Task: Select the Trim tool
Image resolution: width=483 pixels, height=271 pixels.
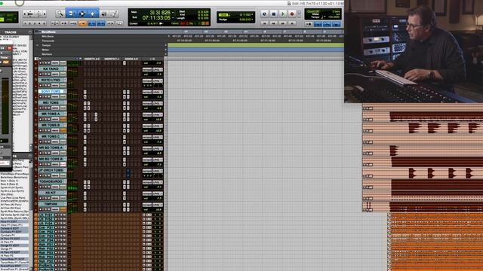Action: (70, 14)
